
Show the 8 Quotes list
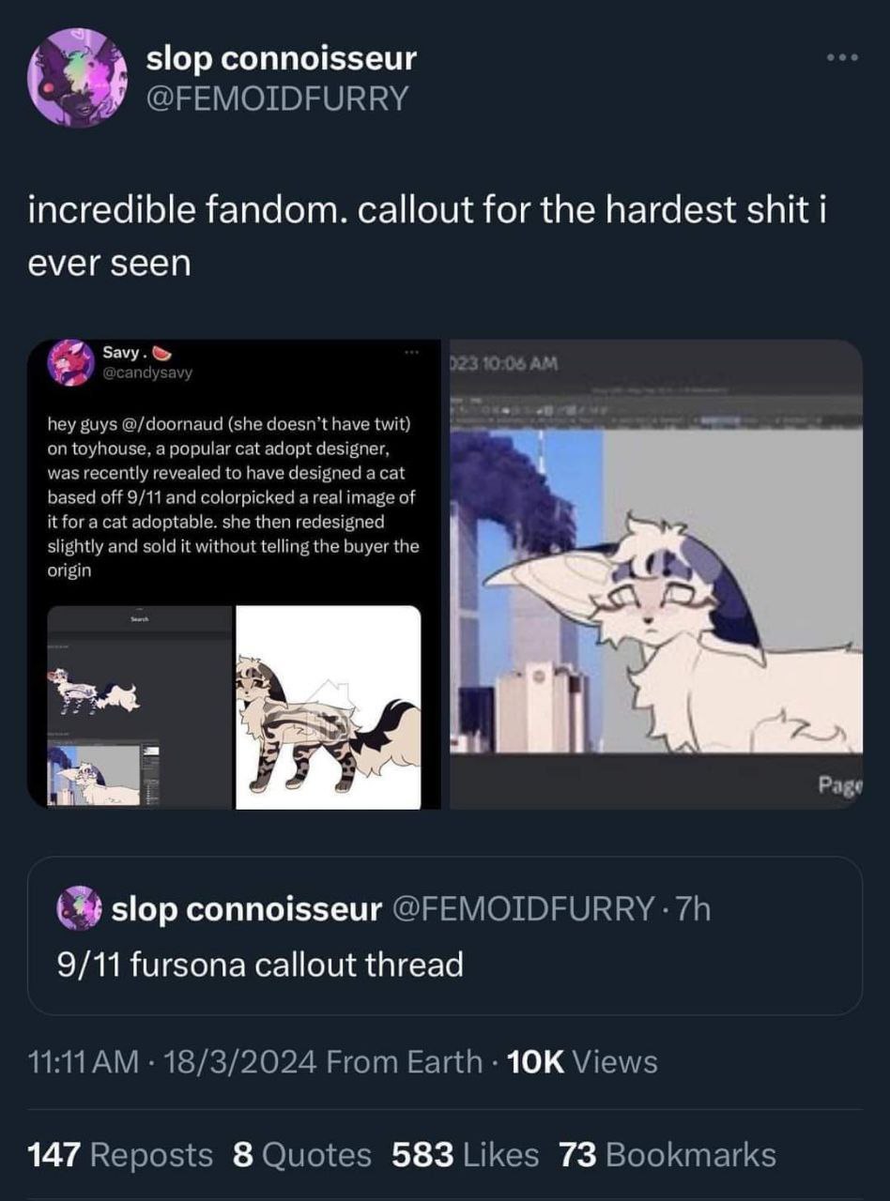click(x=301, y=1154)
